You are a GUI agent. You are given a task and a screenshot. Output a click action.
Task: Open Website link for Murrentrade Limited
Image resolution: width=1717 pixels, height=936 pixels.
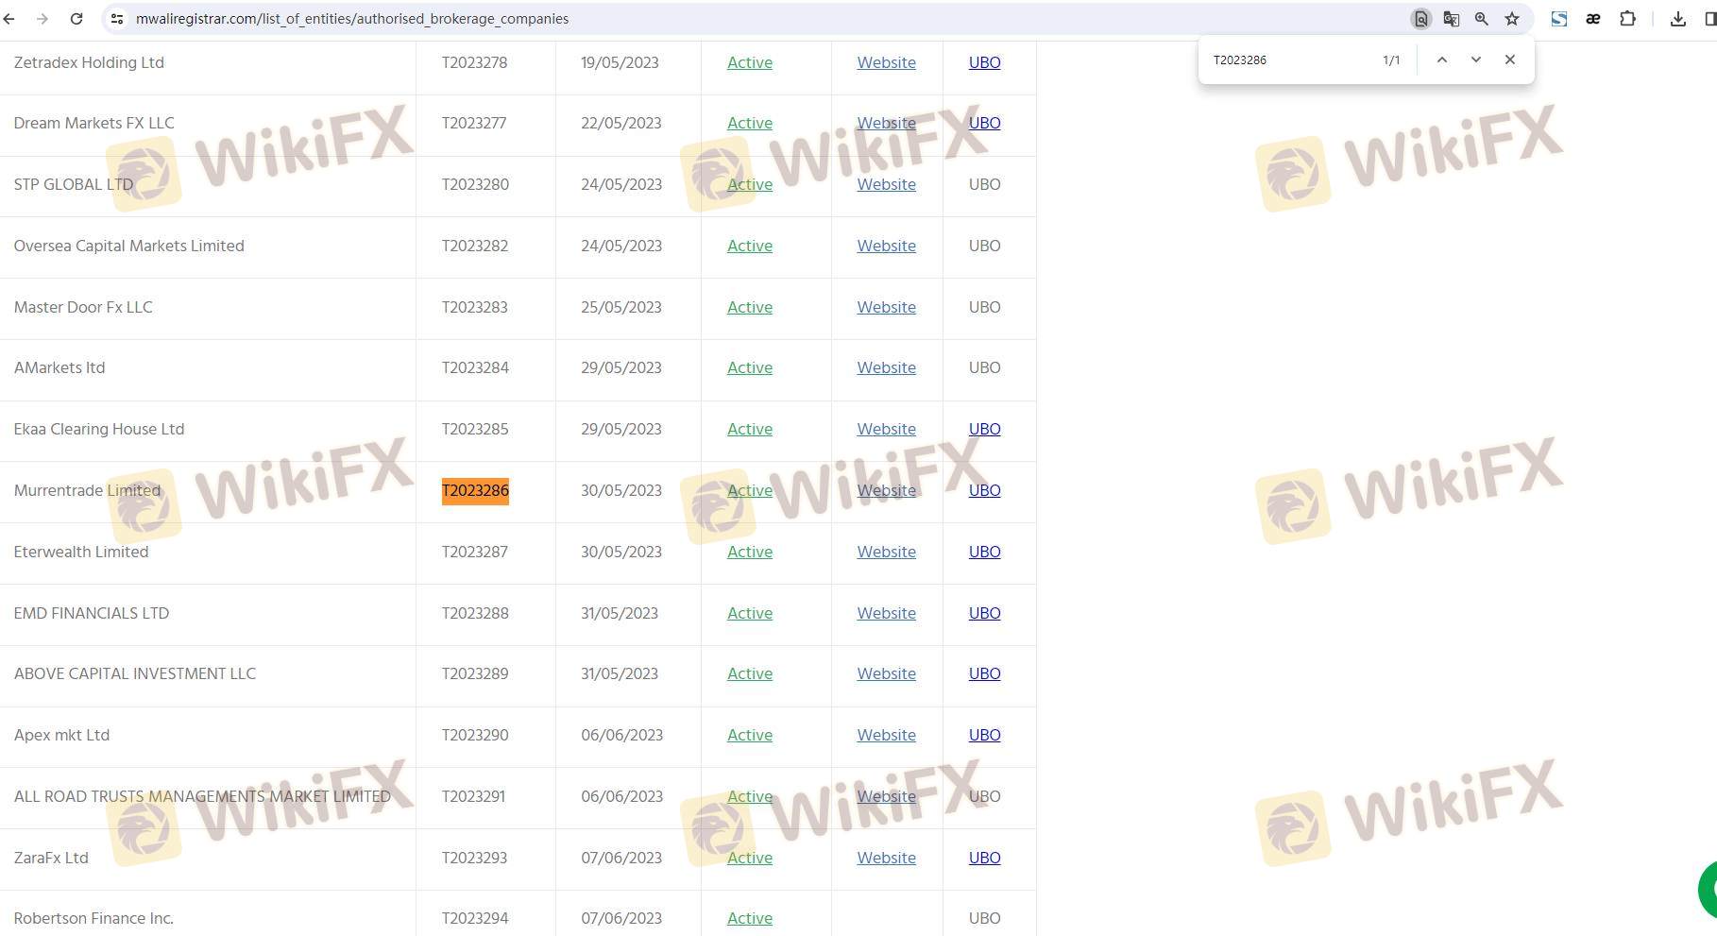pos(886,490)
